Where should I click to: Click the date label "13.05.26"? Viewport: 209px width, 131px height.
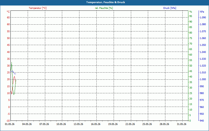pyautogui.click(x=78, y=124)
